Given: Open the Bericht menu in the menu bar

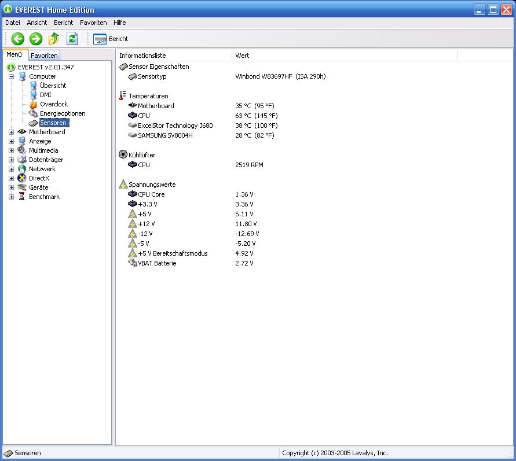Looking at the screenshot, I should [64, 23].
